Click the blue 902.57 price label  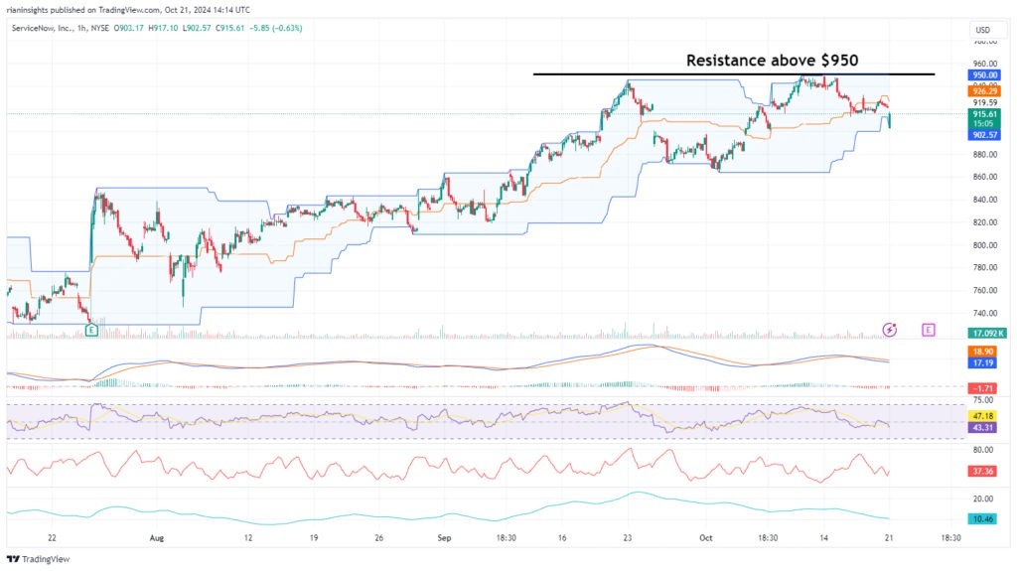[x=984, y=136]
